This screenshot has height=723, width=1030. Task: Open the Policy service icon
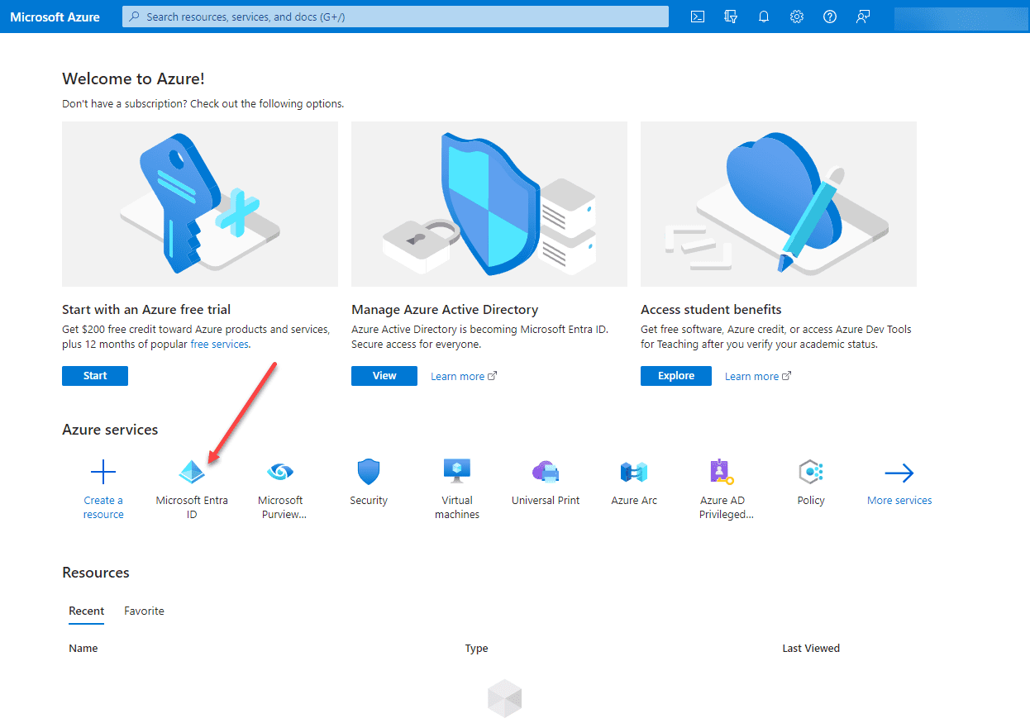[x=811, y=473]
